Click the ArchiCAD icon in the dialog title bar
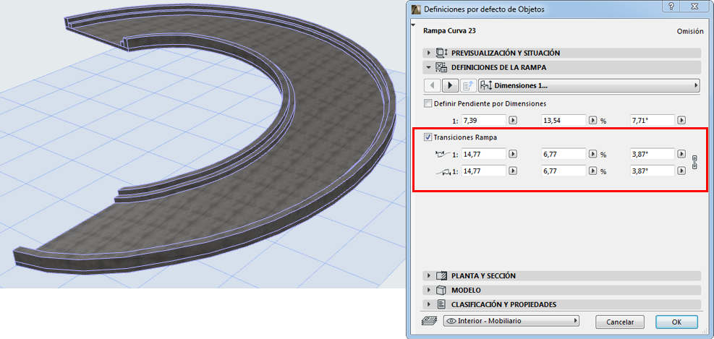The height and width of the screenshot is (339, 714). click(416, 8)
